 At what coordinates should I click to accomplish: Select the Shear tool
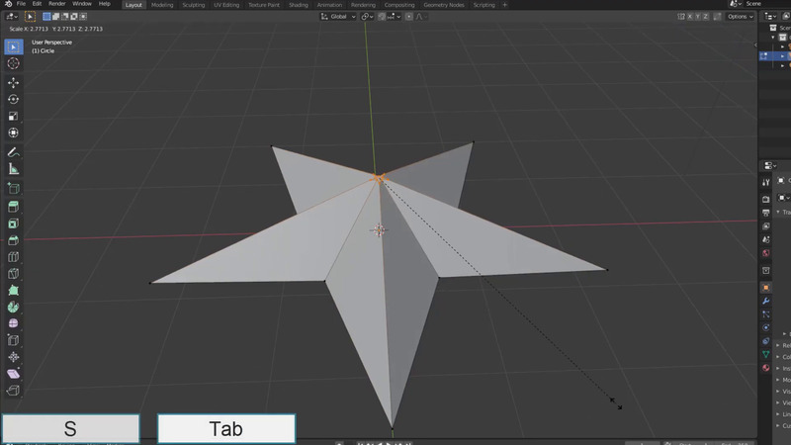pos(14,375)
